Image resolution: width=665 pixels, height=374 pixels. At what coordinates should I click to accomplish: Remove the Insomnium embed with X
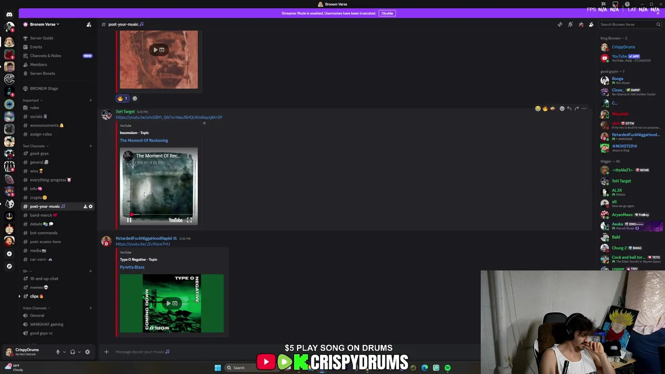click(204, 123)
